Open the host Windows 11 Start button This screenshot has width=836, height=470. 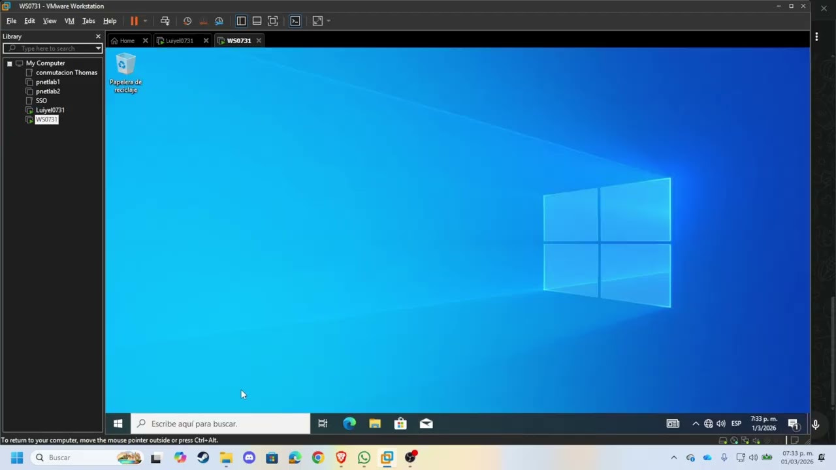coord(17,458)
